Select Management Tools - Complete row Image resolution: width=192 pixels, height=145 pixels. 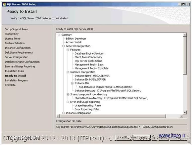tap(91, 69)
